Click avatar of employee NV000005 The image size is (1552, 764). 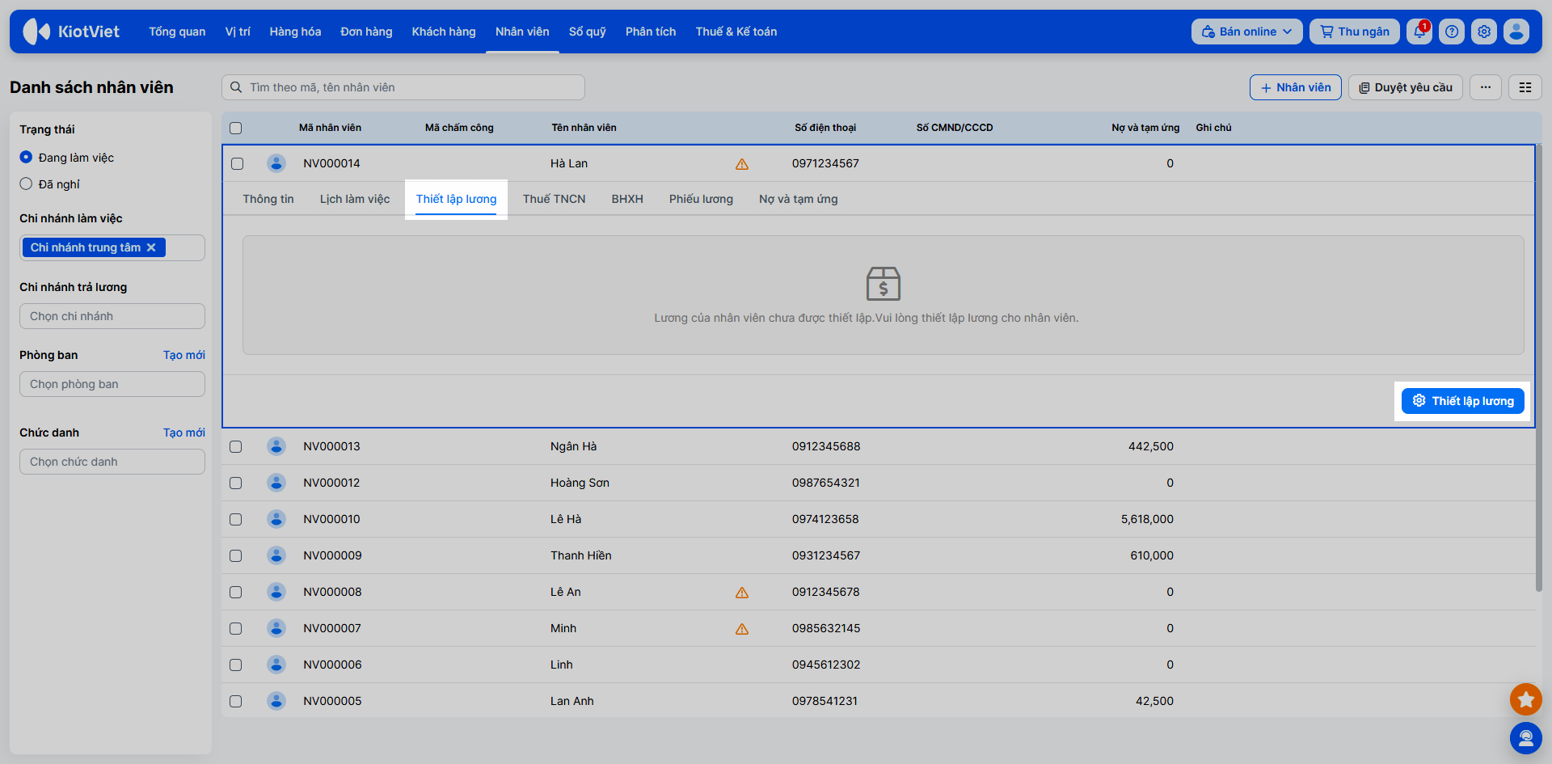click(276, 701)
